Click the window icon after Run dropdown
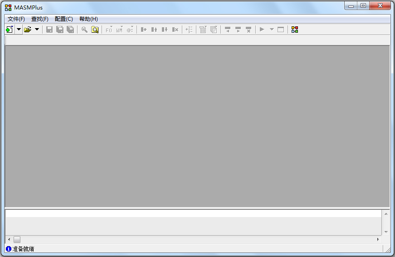395x257 pixels. [281, 30]
